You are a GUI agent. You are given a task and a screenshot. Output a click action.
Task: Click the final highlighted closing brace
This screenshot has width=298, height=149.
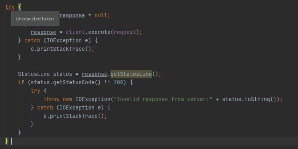7,141
